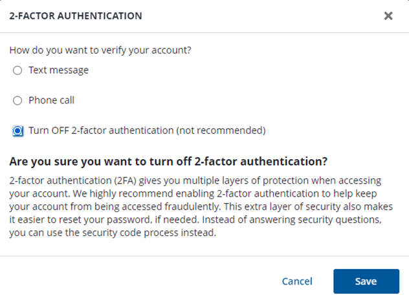Click the "Turn OFF 2-factor authentication" label
Viewport: 409px width, 304px height.
101,131
